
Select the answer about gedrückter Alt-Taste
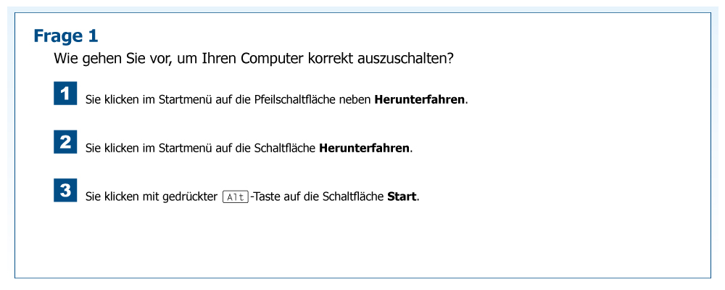point(252,196)
